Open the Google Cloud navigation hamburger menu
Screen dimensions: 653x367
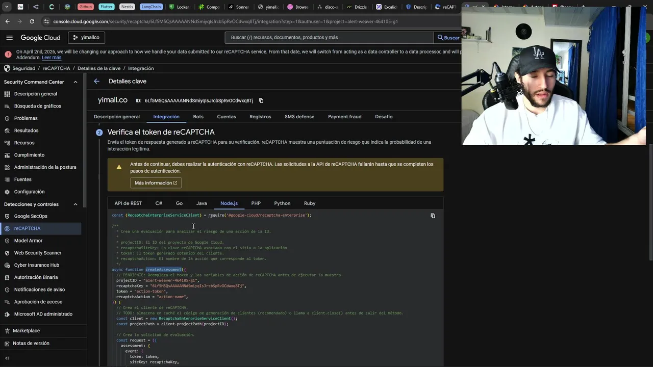pyautogui.click(x=9, y=38)
